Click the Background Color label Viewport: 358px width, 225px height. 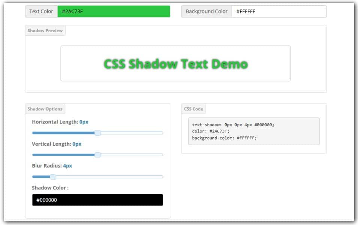point(206,11)
